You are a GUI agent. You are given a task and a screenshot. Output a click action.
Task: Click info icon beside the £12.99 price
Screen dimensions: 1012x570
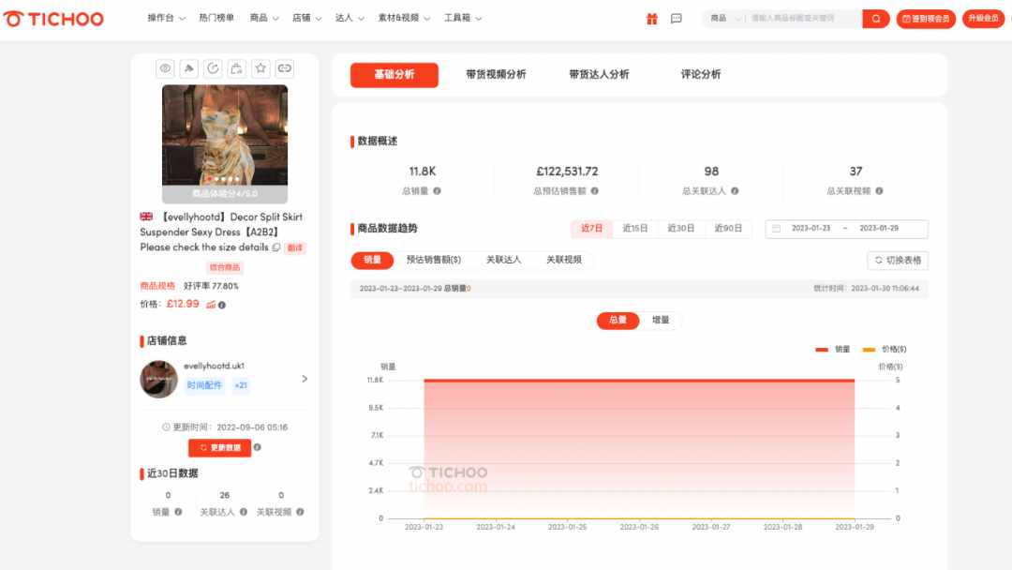point(222,306)
